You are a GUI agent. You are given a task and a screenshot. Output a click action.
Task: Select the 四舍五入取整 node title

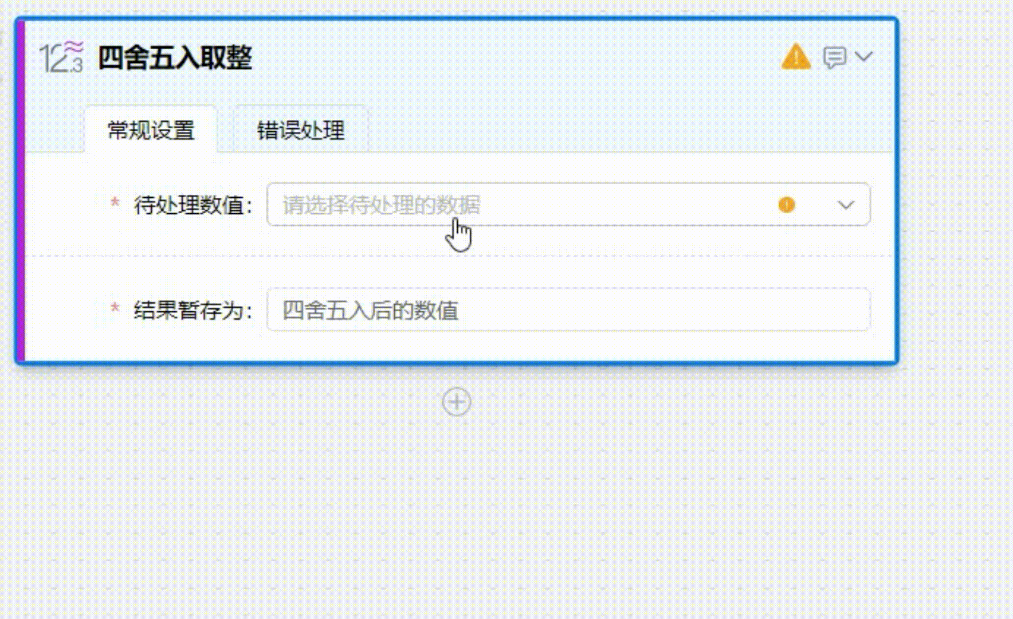175,57
